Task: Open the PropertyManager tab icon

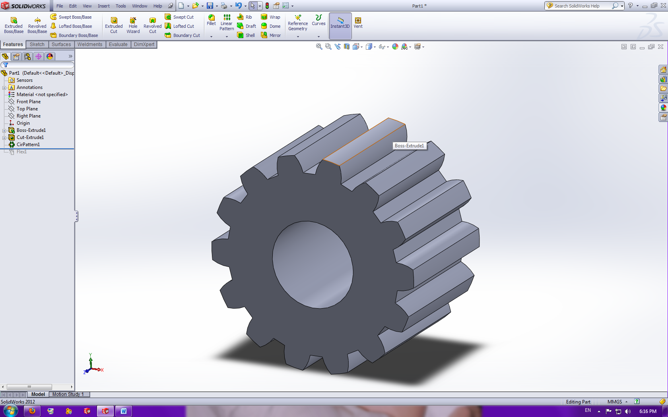Action: click(x=16, y=56)
